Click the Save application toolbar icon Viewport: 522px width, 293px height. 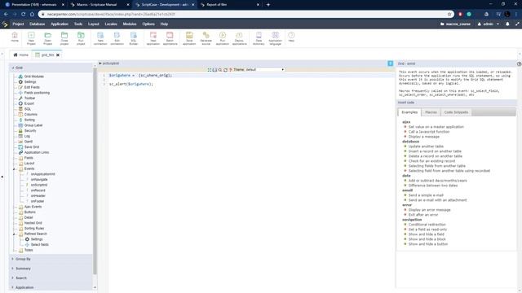pyautogui.click(x=189, y=38)
